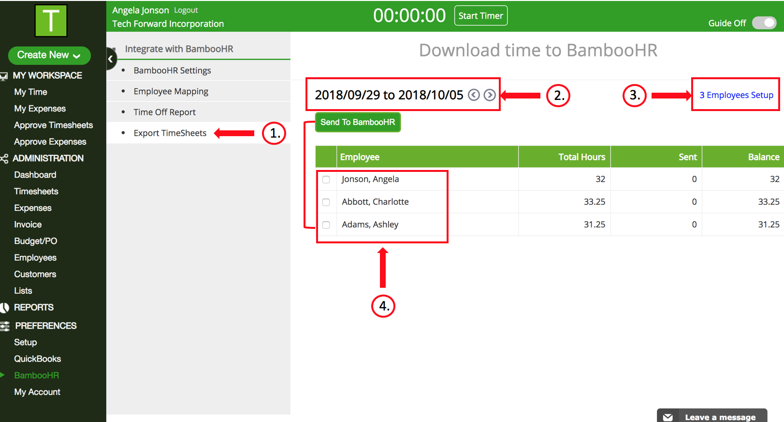Viewport: 784px width, 422px height.
Task: Click the My Workspace section header
Action: pyautogui.click(x=47, y=76)
